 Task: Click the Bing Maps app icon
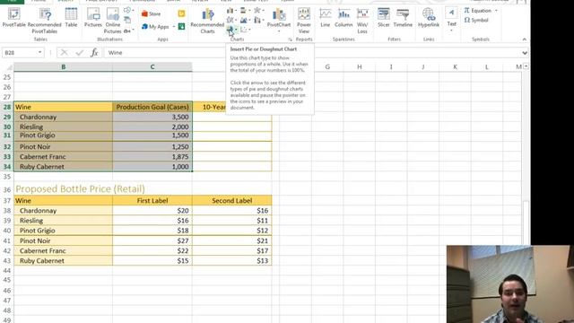(x=181, y=13)
